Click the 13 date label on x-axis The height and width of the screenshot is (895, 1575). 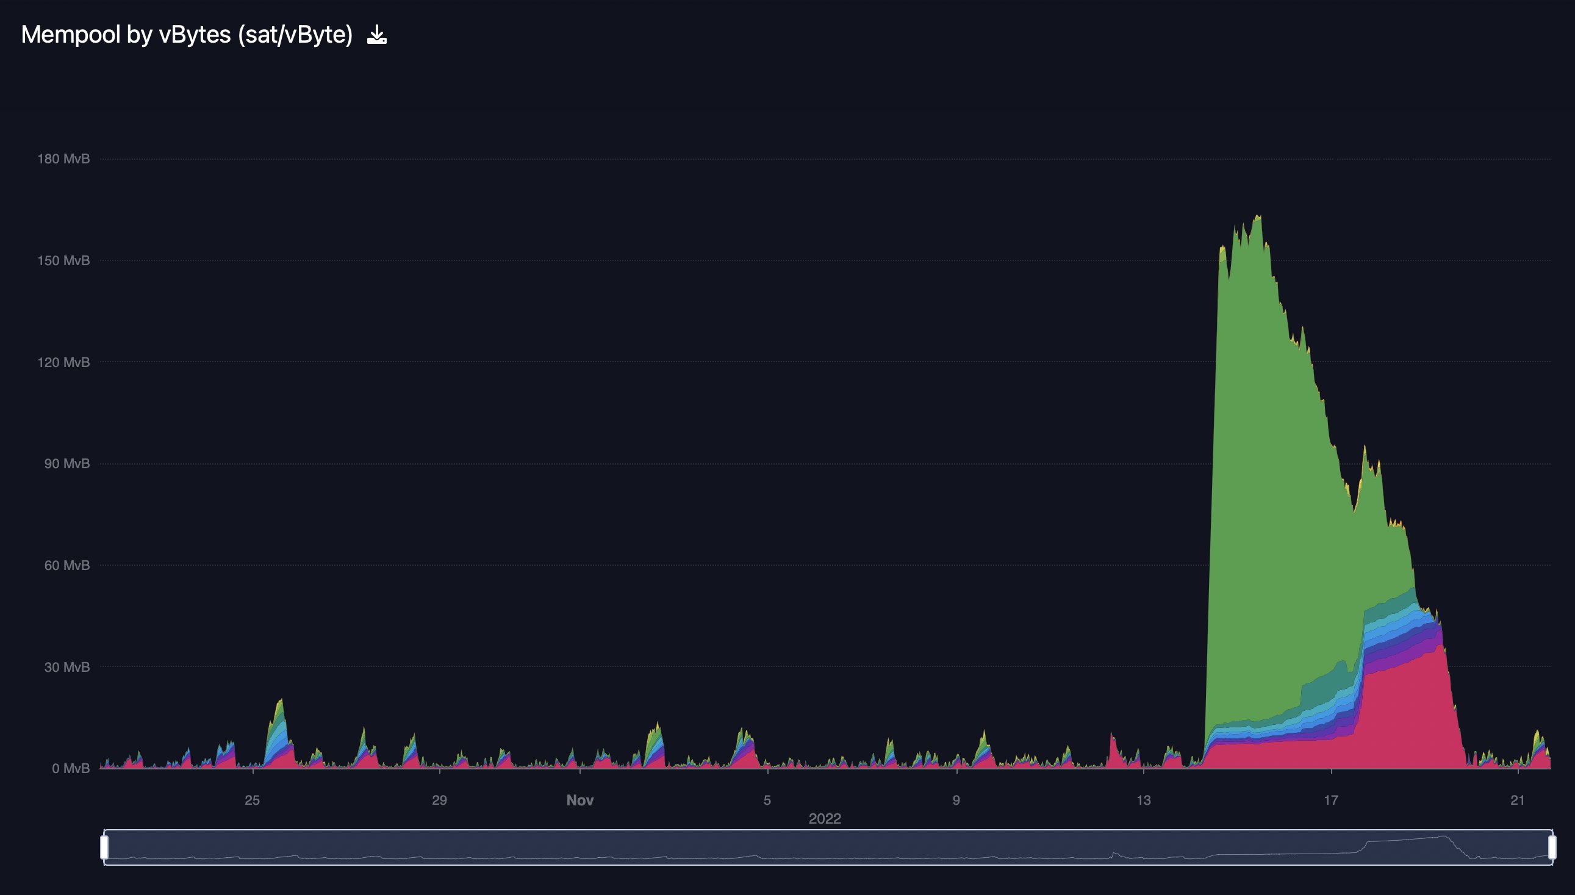tap(1143, 801)
